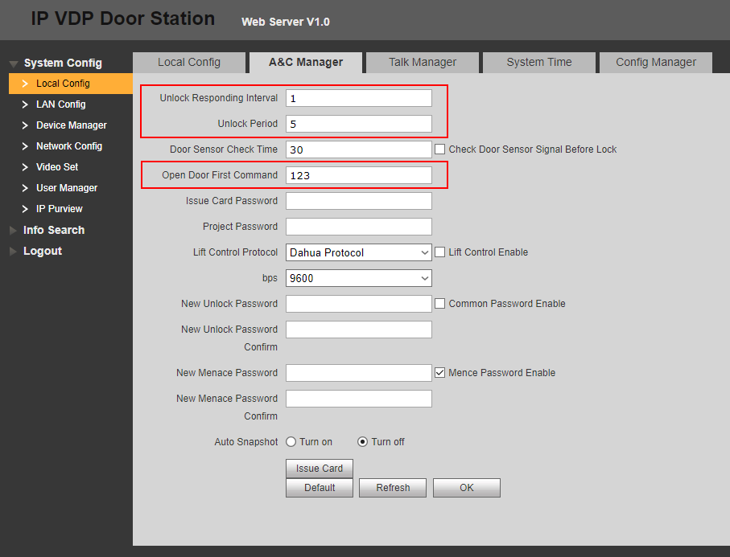Expand the Info Search section
The height and width of the screenshot is (557, 730).
[x=53, y=230]
